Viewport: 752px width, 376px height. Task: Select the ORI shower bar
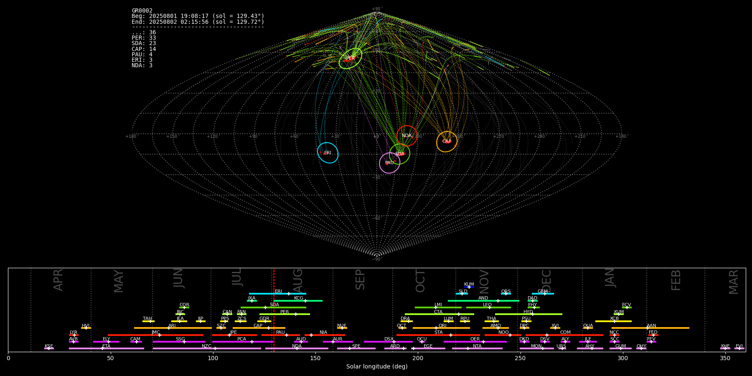click(x=441, y=328)
